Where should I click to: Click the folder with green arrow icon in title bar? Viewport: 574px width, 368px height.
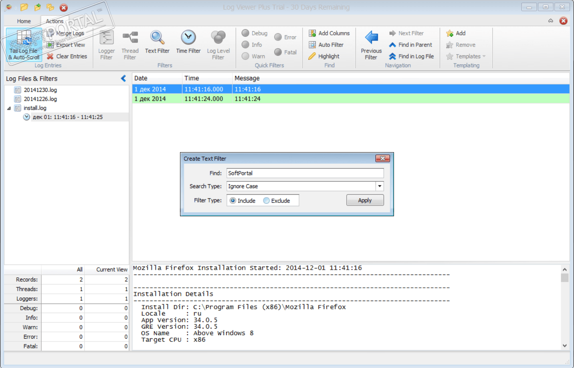pos(38,7)
